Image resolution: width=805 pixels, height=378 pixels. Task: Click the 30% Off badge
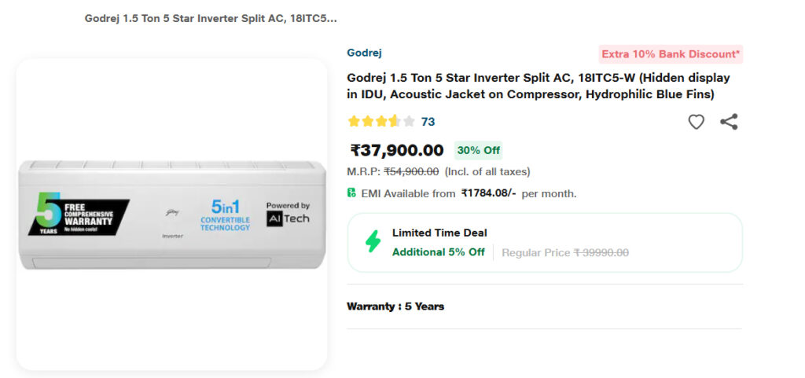pos(478,150)
